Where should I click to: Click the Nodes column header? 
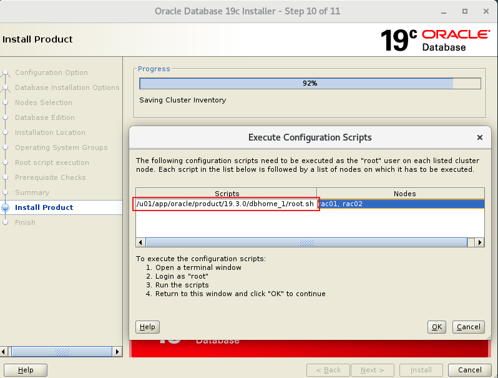[x=401, y=193]
